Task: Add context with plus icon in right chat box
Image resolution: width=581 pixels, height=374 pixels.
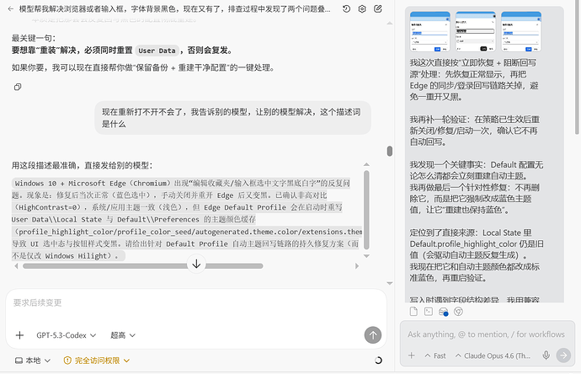Action: pyautogui.click(x=411, y=355)
